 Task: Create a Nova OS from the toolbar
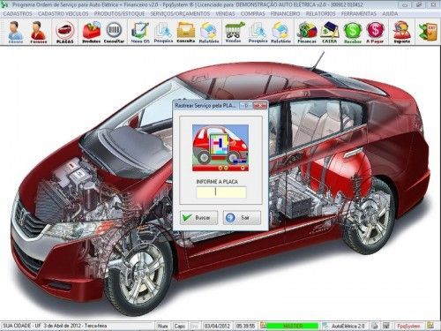[140, 33]
